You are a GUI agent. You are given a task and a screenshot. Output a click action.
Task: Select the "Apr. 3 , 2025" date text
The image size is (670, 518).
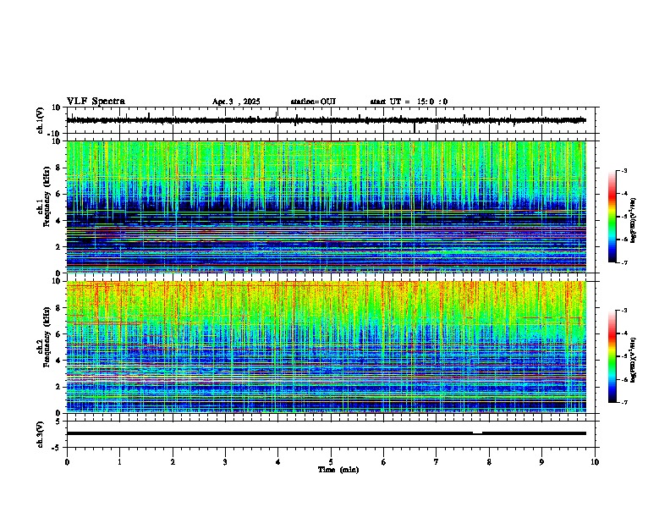pyautogui.click(x=236, y=102)
